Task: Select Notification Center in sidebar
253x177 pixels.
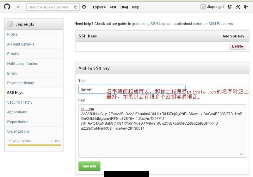Action: click(34, 64)
